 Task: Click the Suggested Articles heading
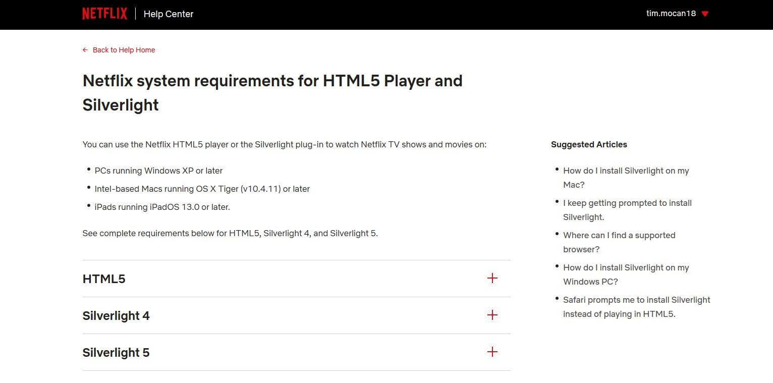(x=589, y=144)
